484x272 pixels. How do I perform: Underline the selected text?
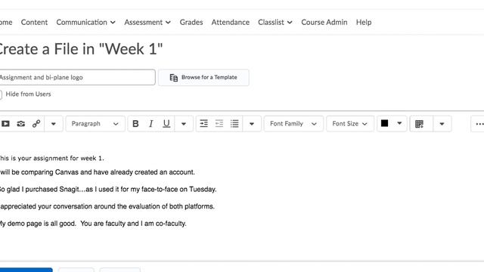pos(166,124)
